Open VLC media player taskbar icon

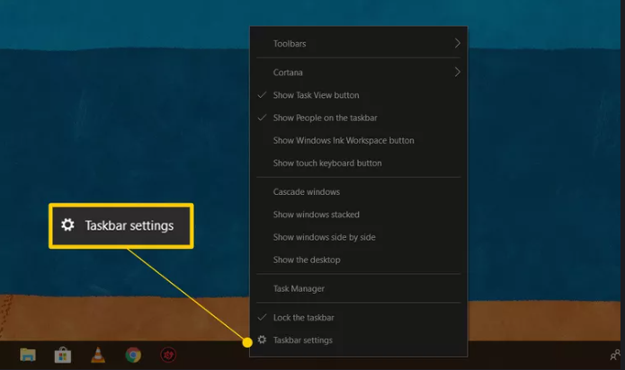98,355
